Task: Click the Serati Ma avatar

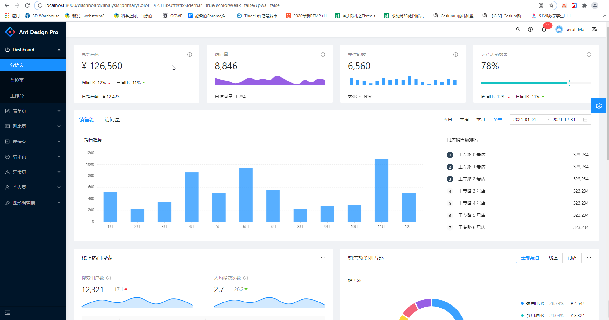Action: (559, 29)
